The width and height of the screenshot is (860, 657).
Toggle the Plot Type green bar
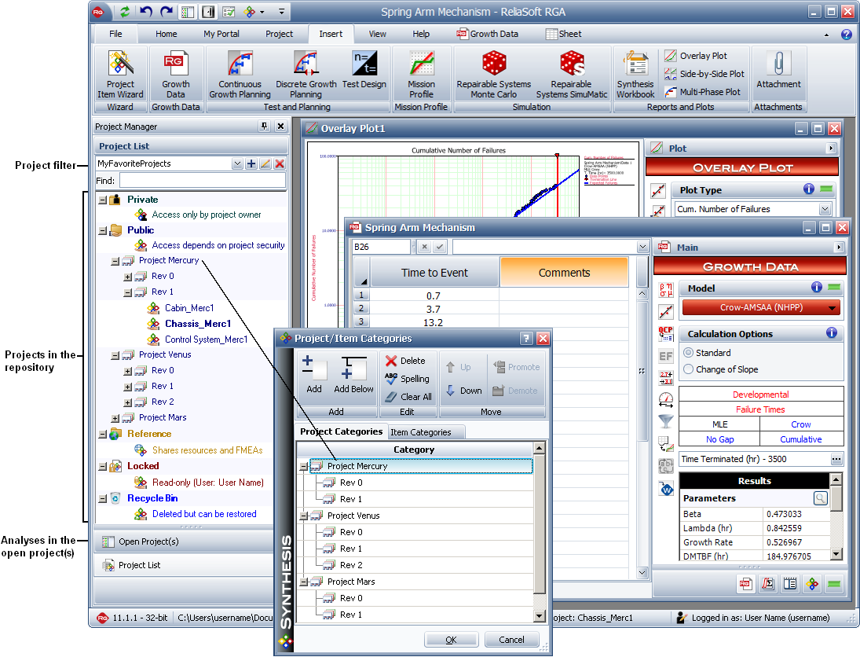click(x=826, y=189)
